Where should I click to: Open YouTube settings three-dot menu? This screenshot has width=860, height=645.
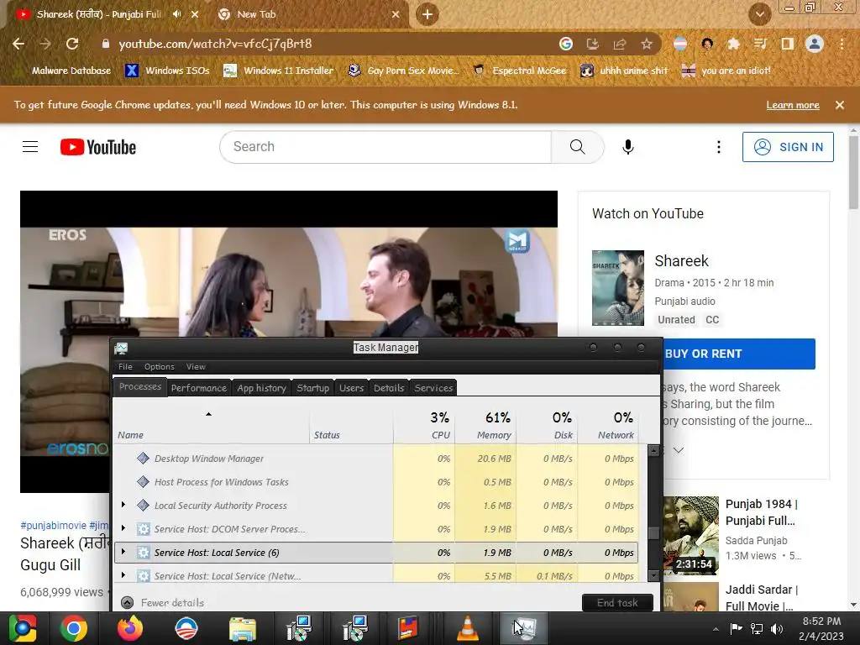(x=719, y=147)
